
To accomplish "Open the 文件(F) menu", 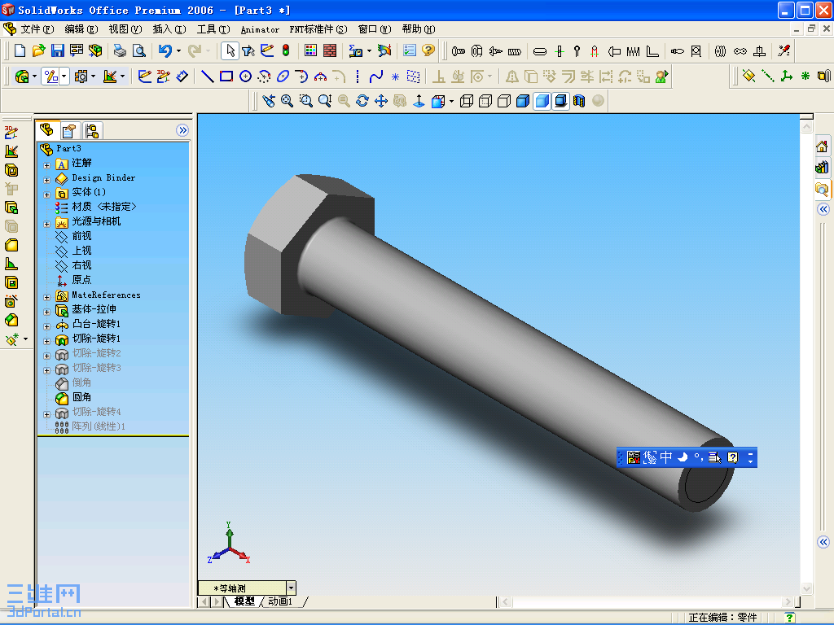I will point(37,29).
